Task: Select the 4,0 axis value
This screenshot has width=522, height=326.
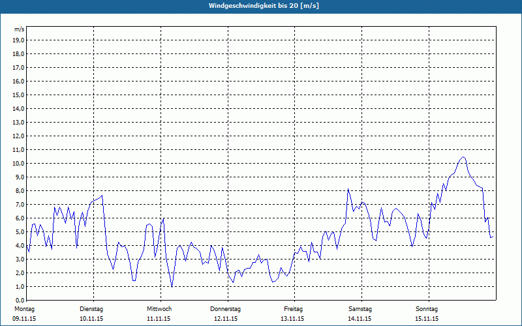Action: click(19, 246)
